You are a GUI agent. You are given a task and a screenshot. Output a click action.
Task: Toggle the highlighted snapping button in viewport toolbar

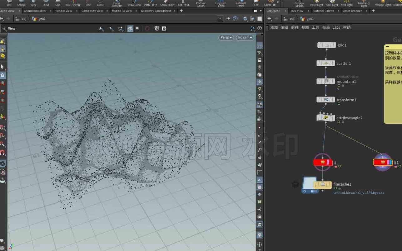(x=130, y=28)
